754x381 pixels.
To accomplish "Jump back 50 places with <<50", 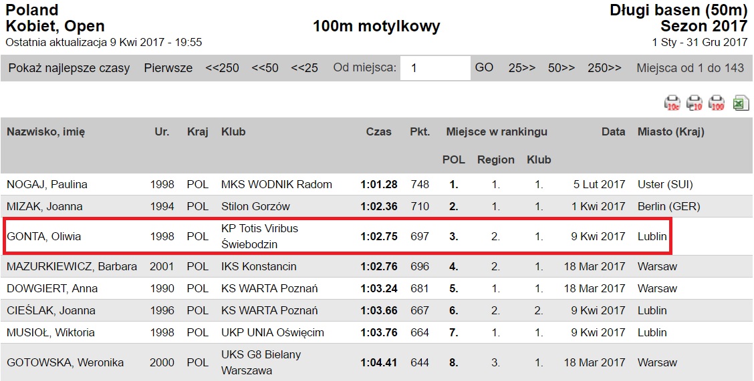I will 265,68.
